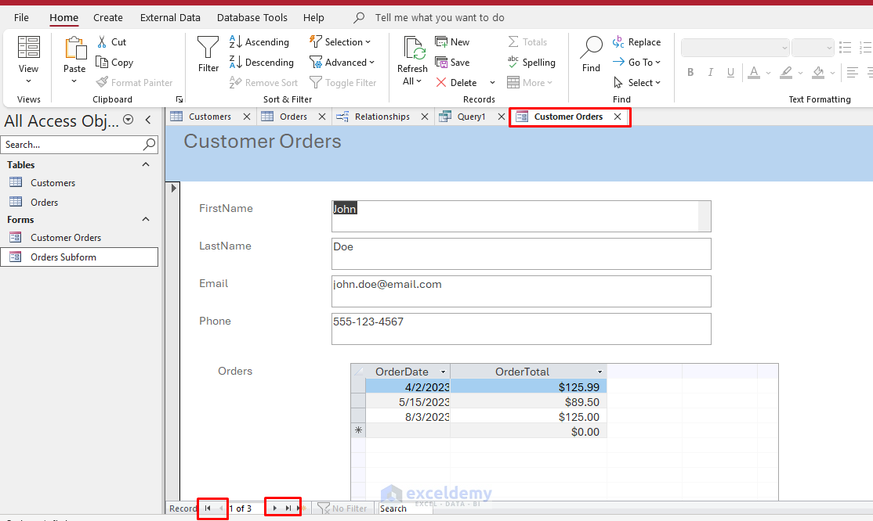Open the View button in Views group
Image resolution: width=873 pixels, height=521 pixels.
coord(28,59)
